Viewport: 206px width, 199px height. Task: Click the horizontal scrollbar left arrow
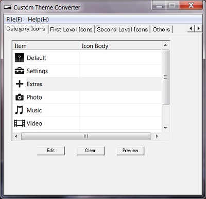[16, 137]
